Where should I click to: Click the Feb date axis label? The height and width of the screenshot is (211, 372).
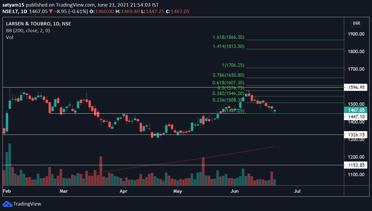[x=6, y=191]
